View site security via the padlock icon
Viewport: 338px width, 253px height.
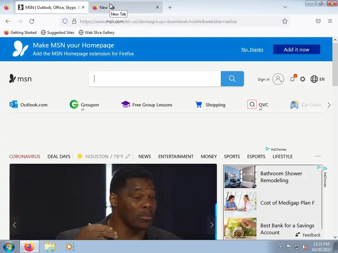74,21
